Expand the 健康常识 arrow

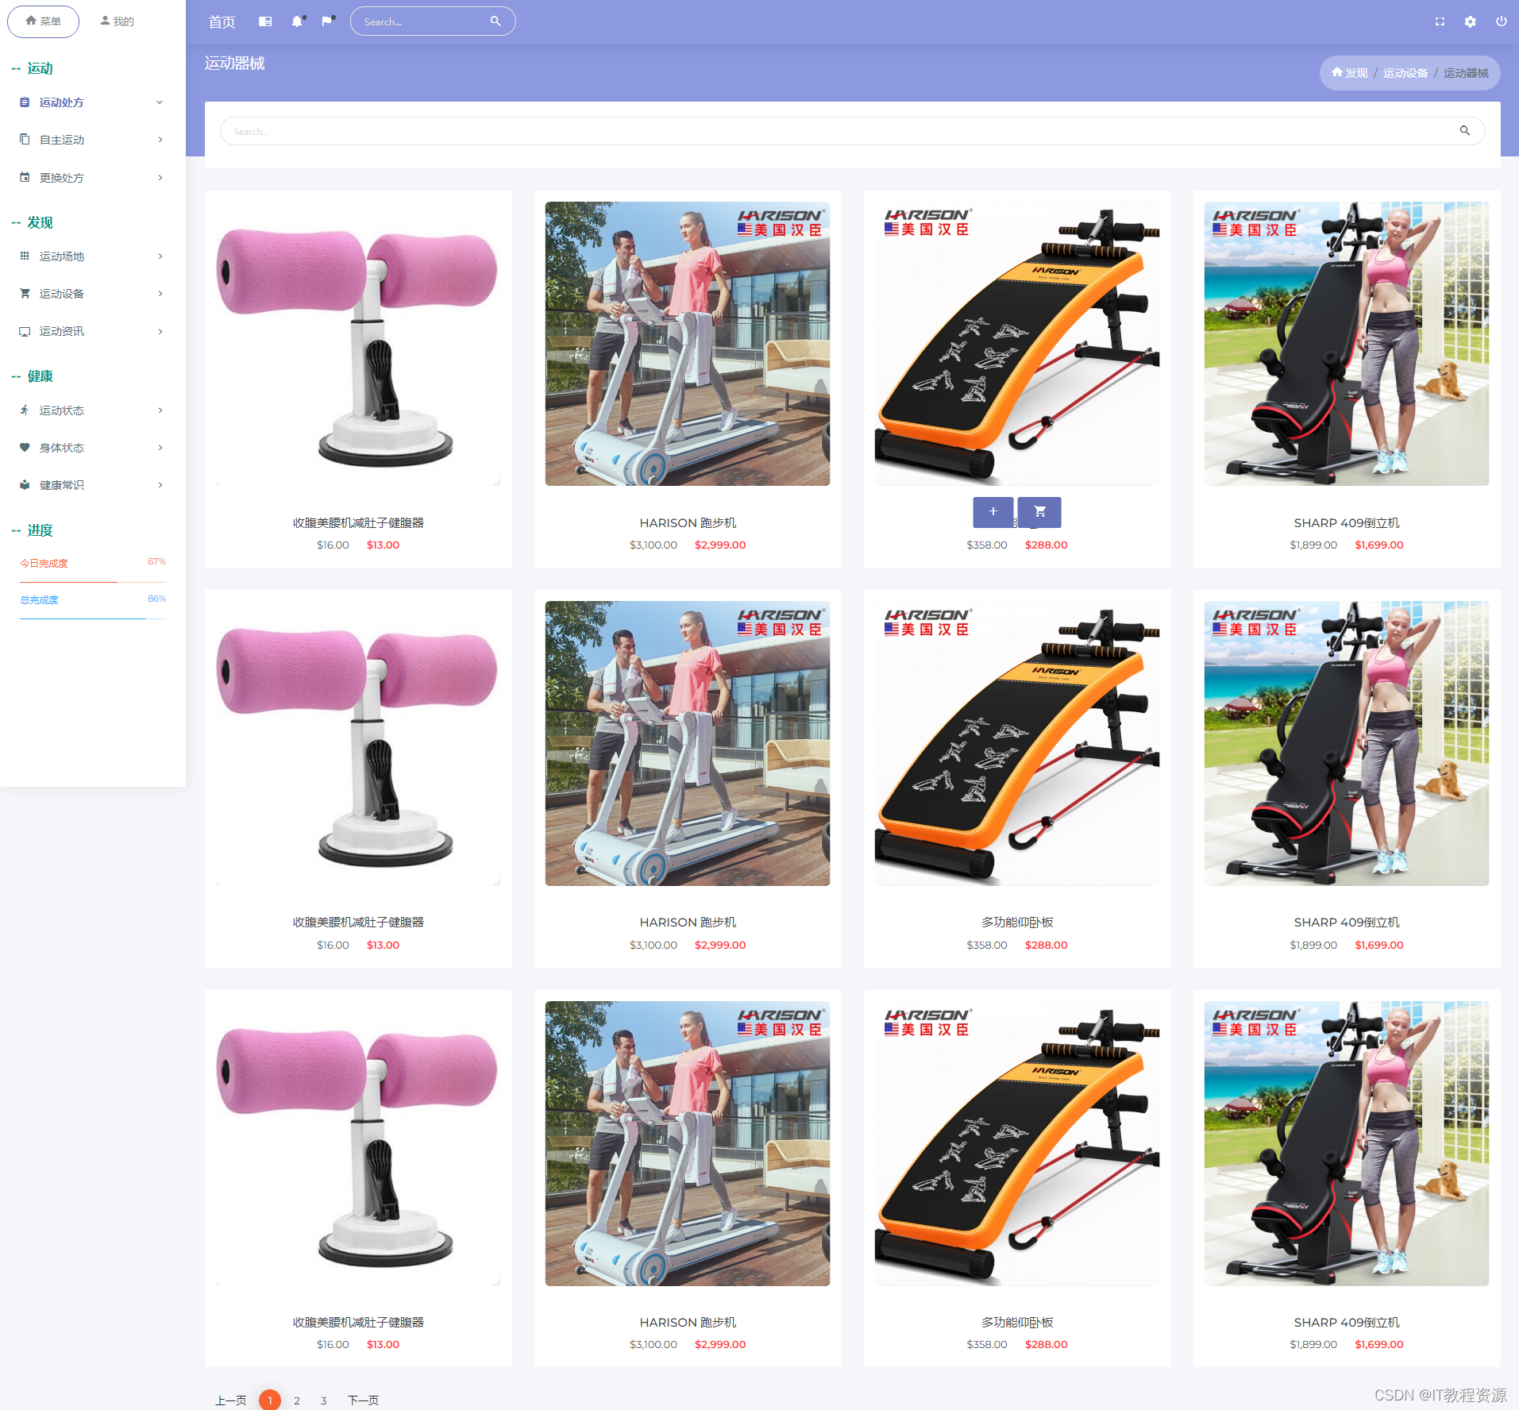click(160, 484)
